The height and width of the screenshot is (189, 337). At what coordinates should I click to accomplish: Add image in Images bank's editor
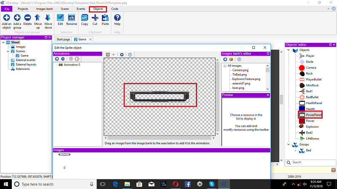(225, 59)
